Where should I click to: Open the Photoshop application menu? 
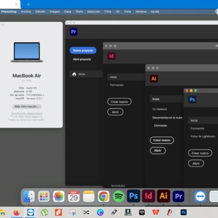click(x=9, y=12)
